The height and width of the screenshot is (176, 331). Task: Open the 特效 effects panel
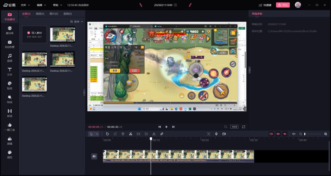click(10, 99)
